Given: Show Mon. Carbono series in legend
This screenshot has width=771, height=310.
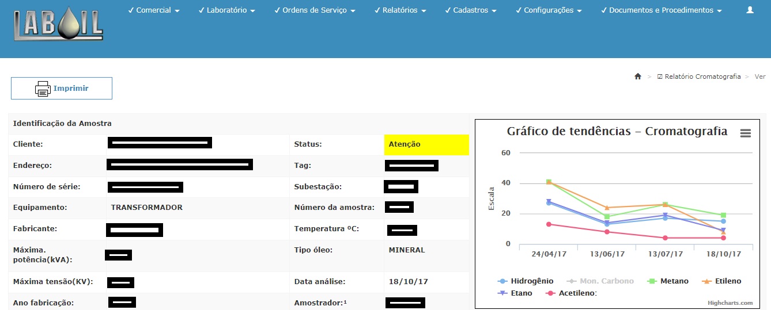Looking at the screenshot, I should click(x=600, y=281).
